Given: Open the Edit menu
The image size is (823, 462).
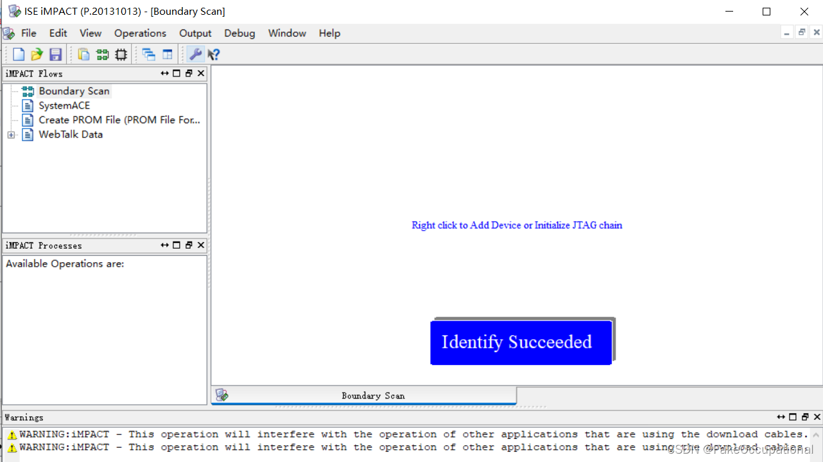Looking at the screenshot, I should pyautogui.click(x=58, y=33).
